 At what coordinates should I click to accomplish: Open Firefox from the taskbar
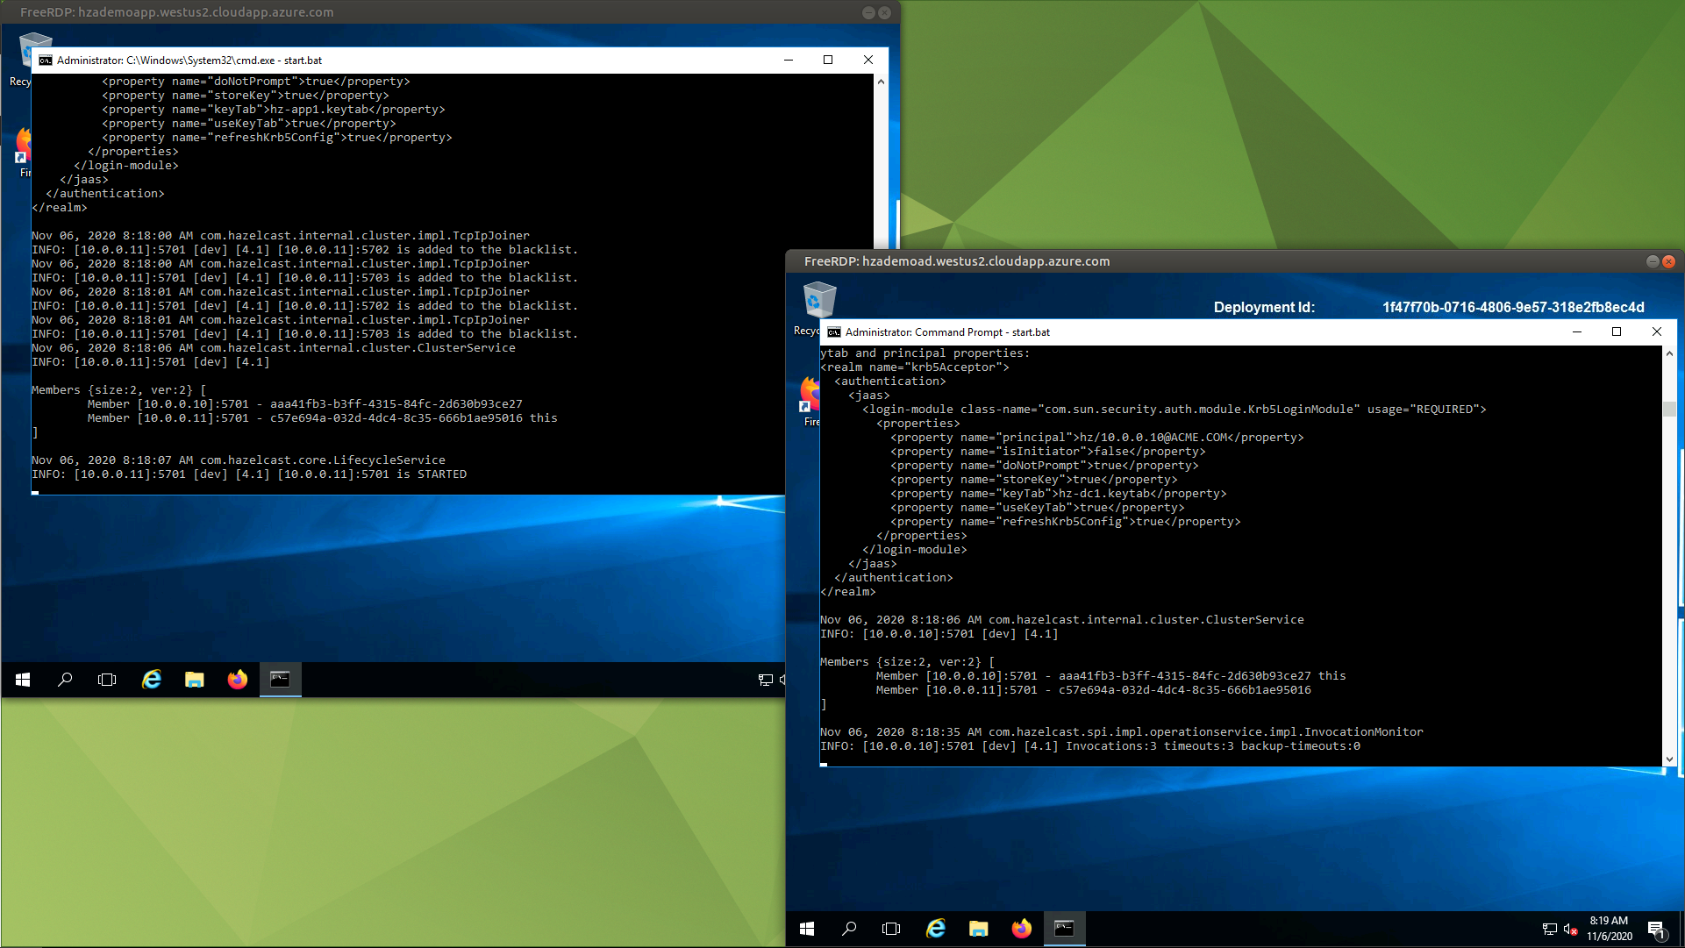[x=1021, y=929]
